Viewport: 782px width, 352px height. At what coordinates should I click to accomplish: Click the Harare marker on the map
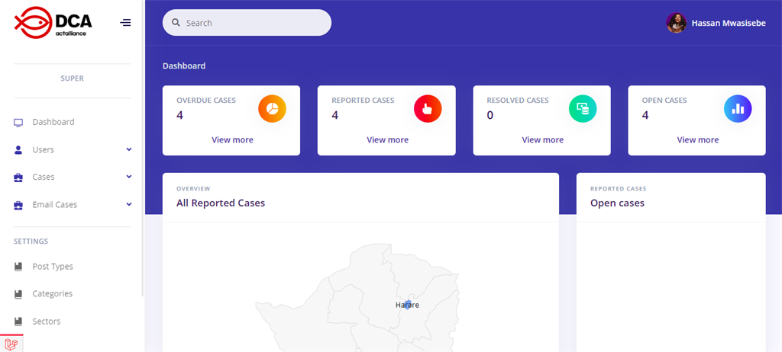point(407,306)
